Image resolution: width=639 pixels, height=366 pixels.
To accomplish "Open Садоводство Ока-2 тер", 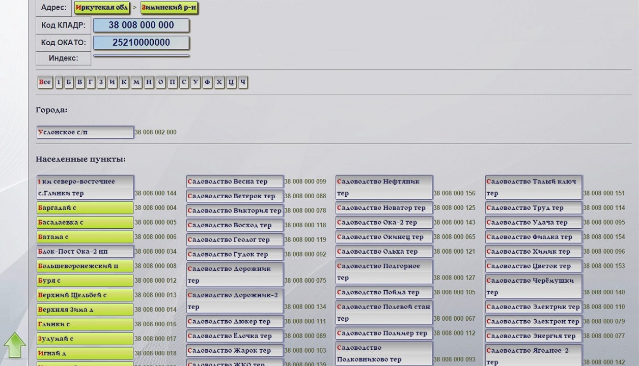I will pos(384,223).
